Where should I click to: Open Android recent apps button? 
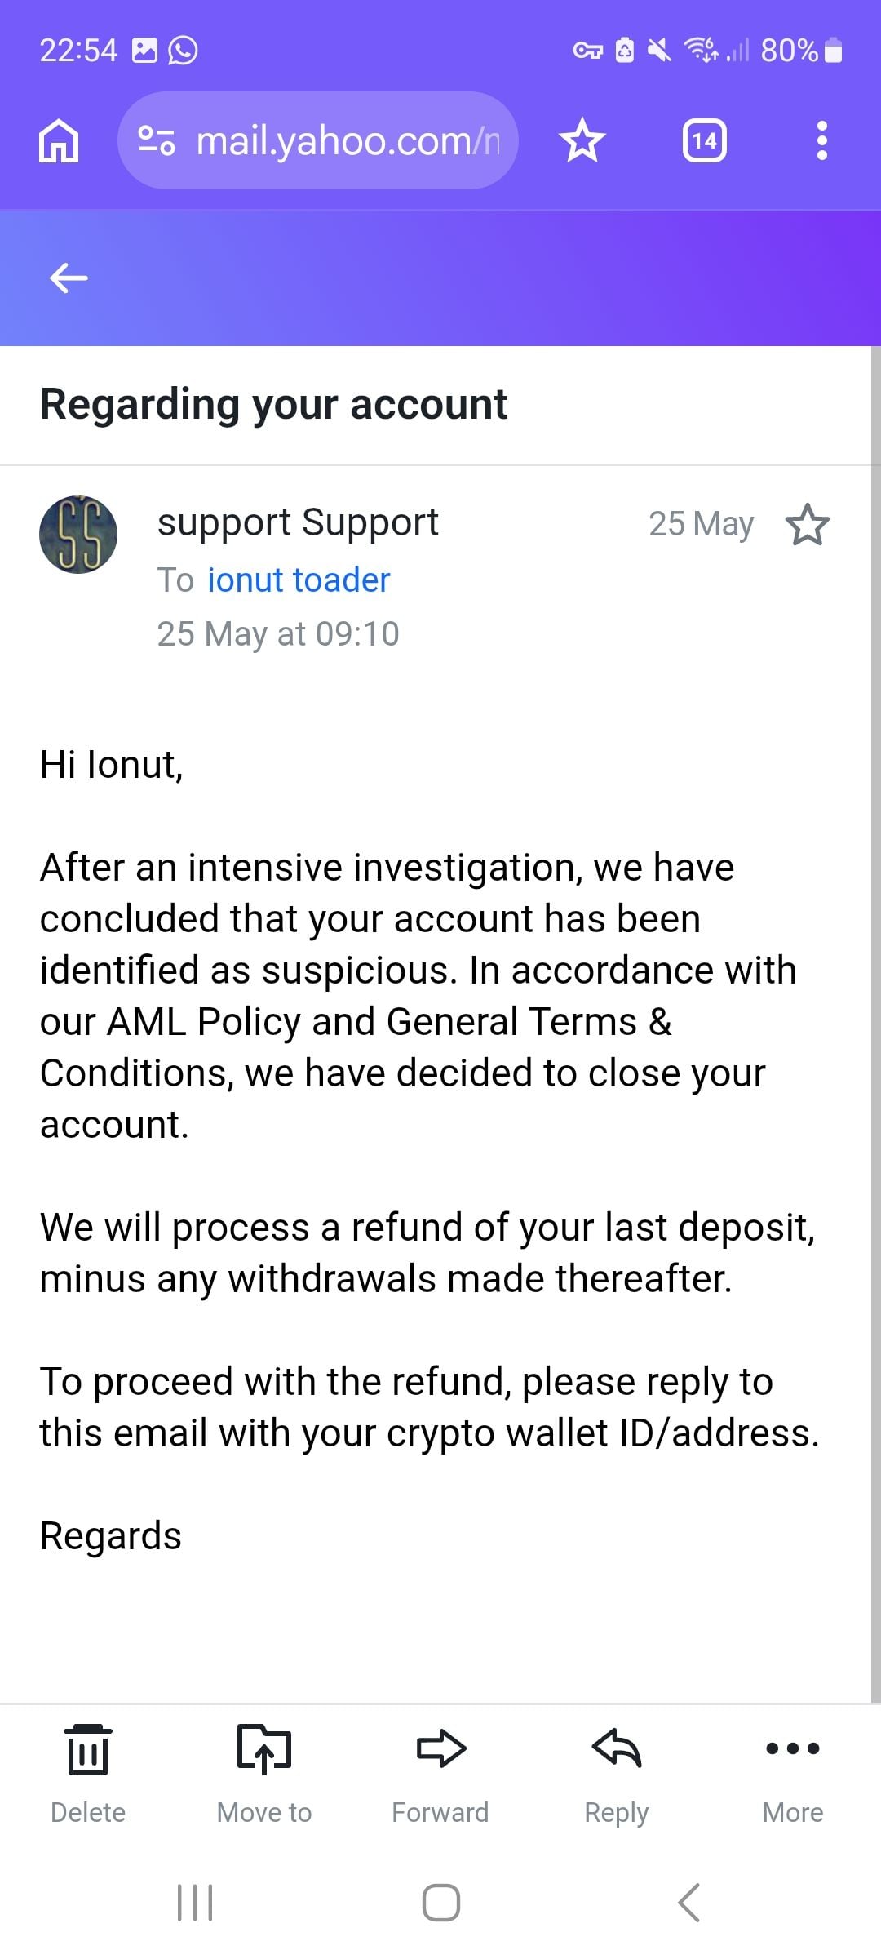coord(195,1903)
